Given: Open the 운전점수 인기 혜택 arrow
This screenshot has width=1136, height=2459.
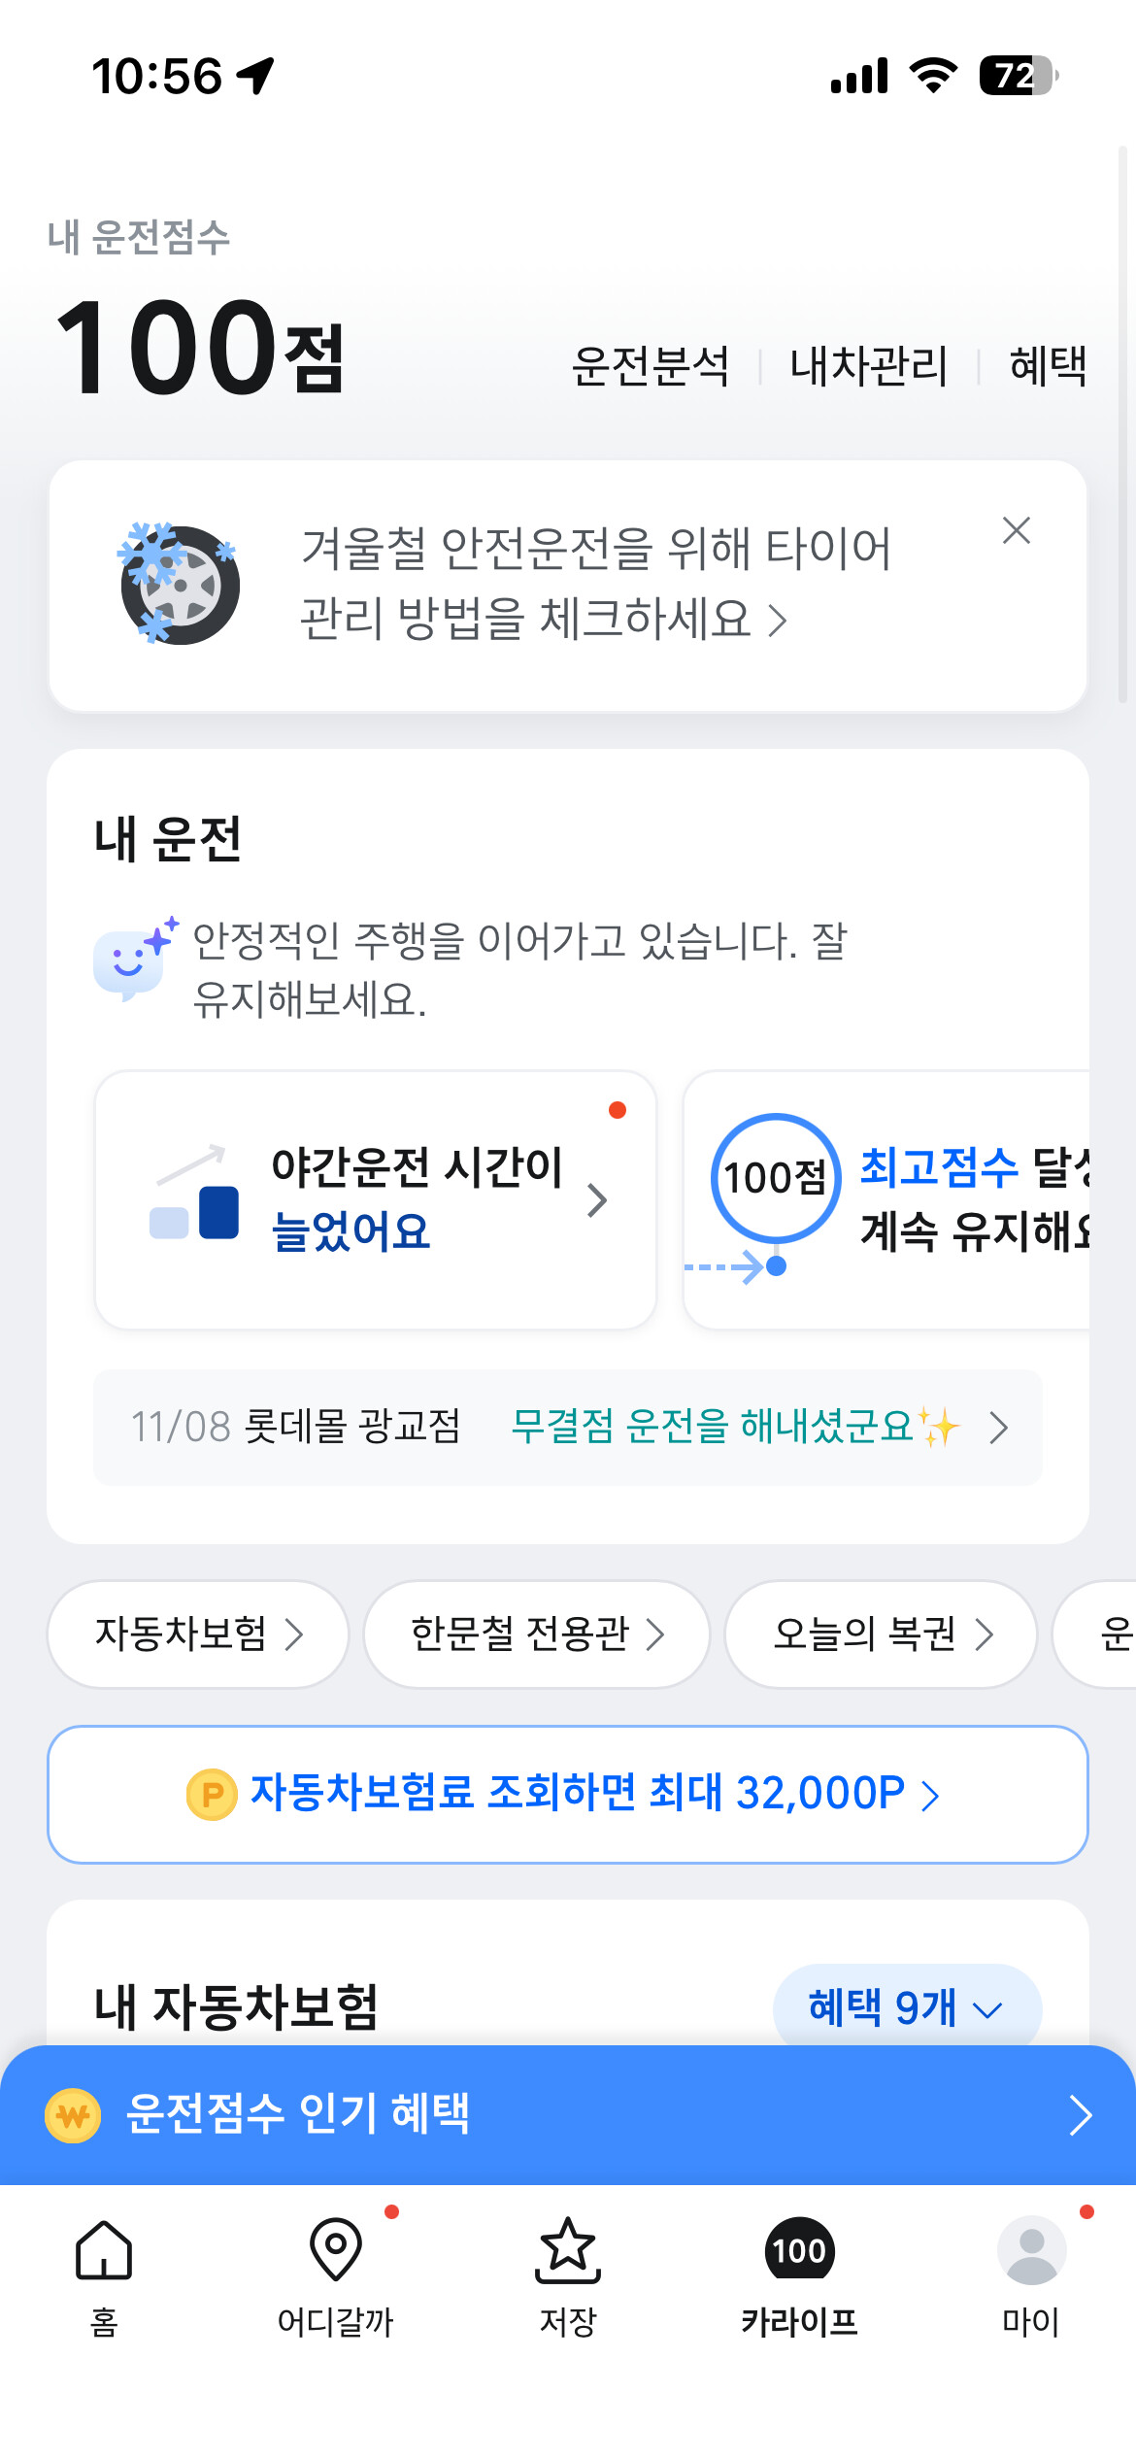Looking at the screenshot, I should click(1081, 2115).
